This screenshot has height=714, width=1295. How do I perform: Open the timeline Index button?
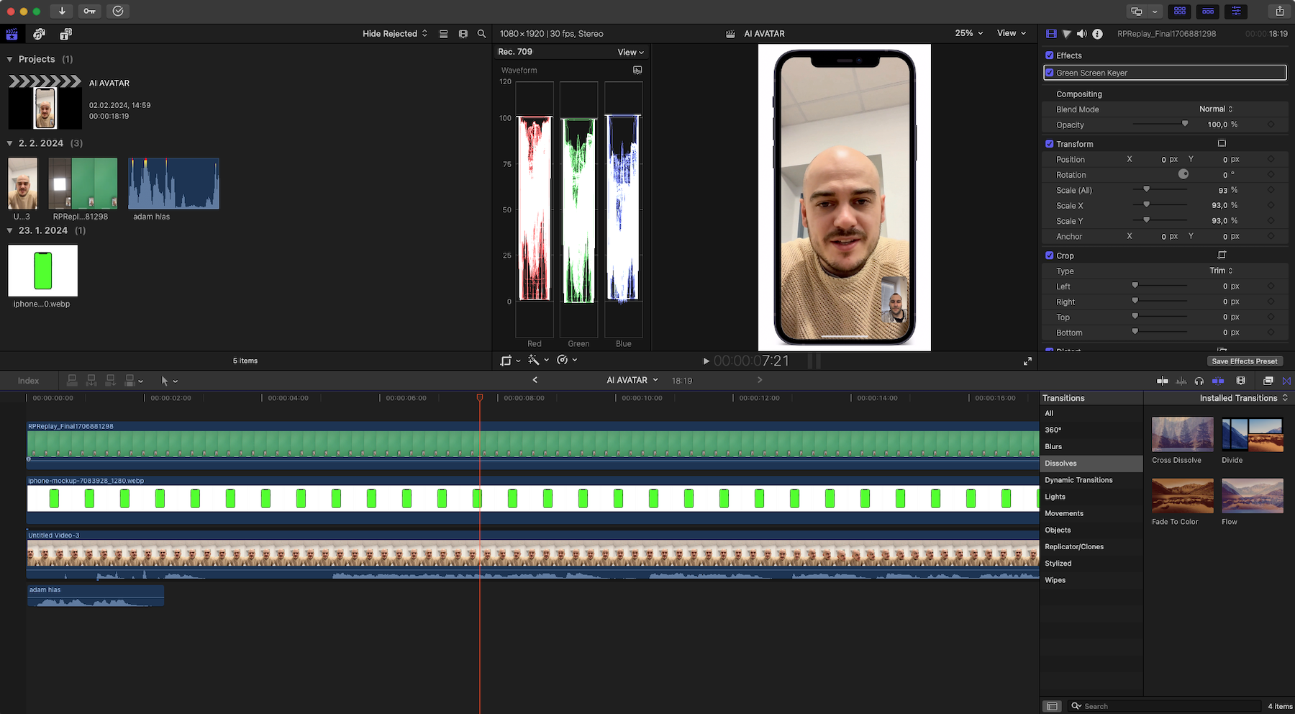pyautogui.click(x=28, y=381)
